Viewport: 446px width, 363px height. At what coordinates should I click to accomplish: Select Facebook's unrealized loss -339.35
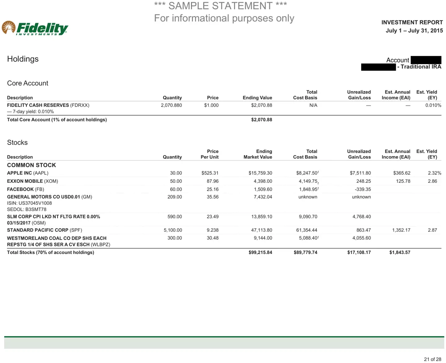(x=363, y=189)
